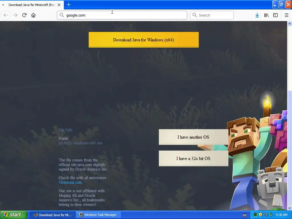This screenshot has width=292, height=219.
Task: Click the 9:30 AM clock
Action: [281, 215]
